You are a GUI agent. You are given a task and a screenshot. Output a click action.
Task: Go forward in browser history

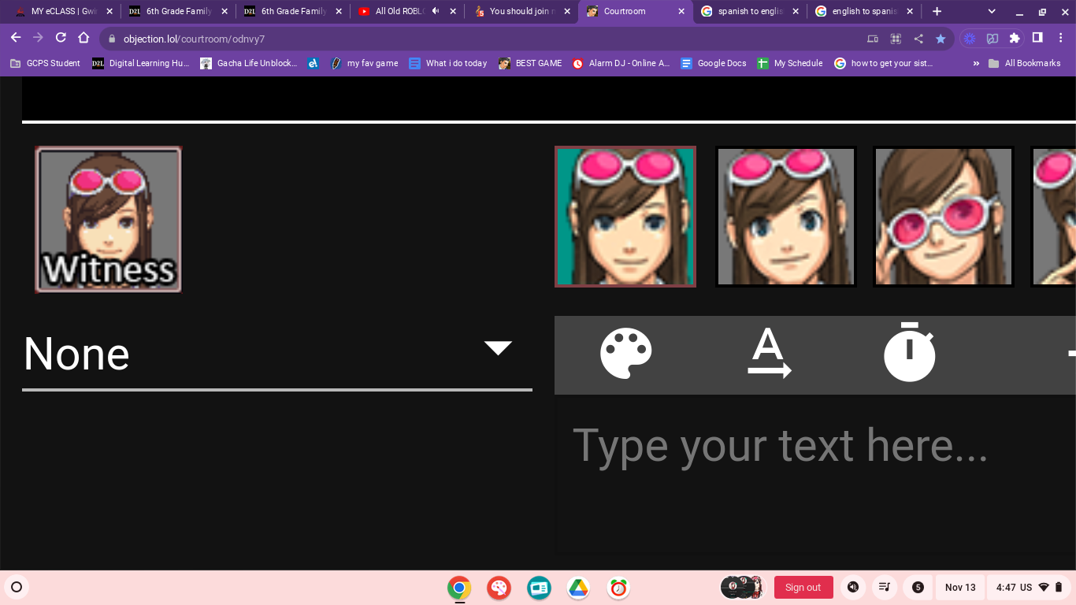click(x=38, y=38)
